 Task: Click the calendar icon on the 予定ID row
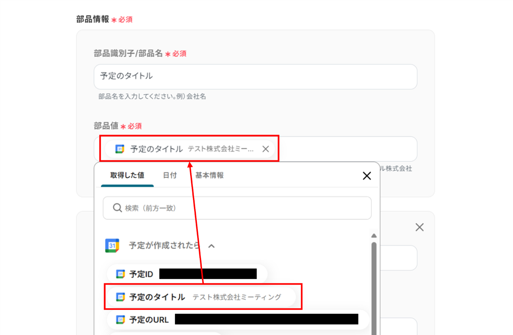[x=120, y=274]
